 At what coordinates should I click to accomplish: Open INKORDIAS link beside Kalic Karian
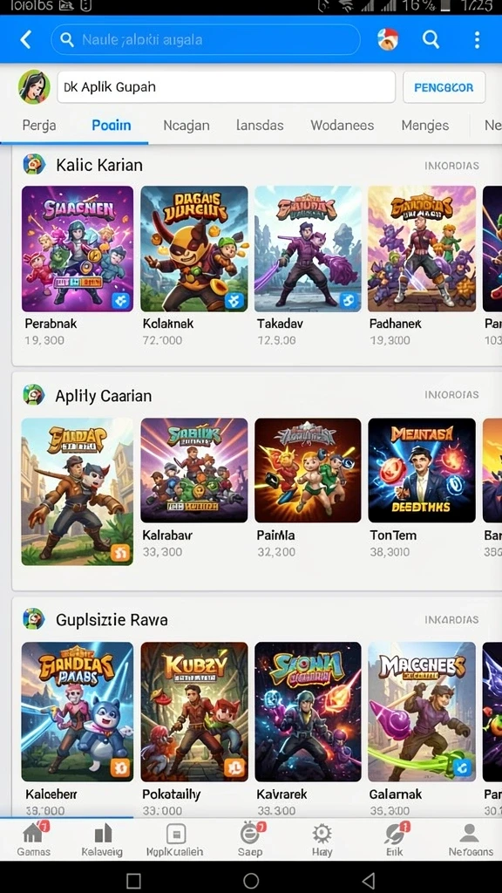(452, 166)
